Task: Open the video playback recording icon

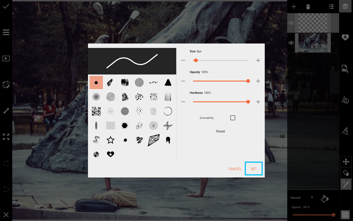Action: pos(6,58)
